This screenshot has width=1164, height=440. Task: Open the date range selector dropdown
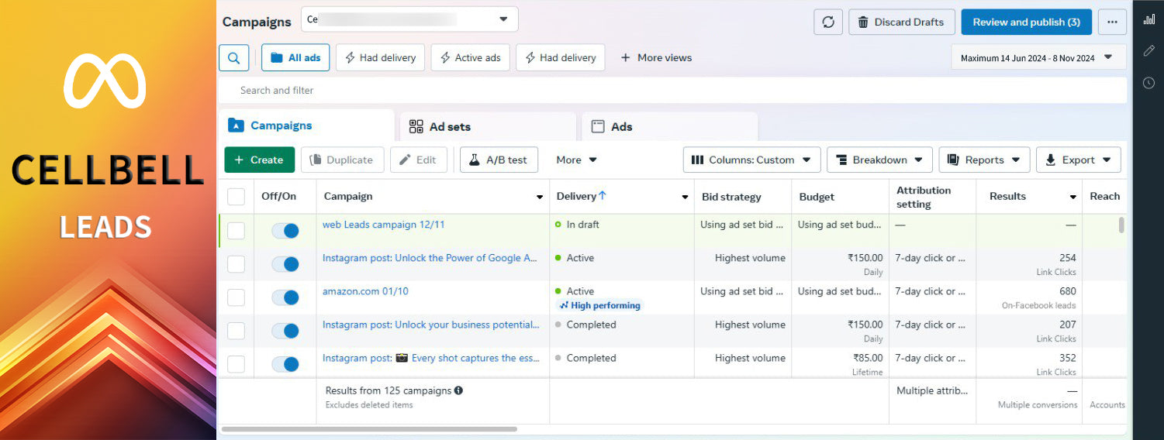1038,57
